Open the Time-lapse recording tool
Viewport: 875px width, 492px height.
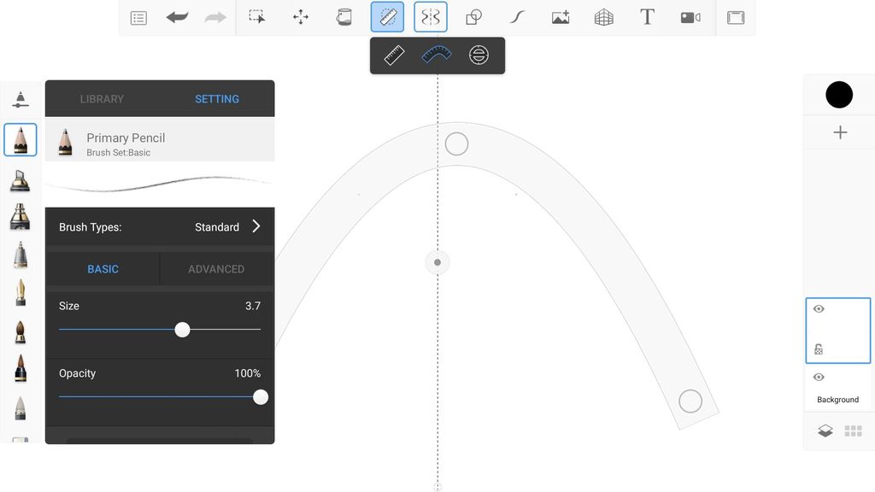pyautogui.click(x=690, y=16)
